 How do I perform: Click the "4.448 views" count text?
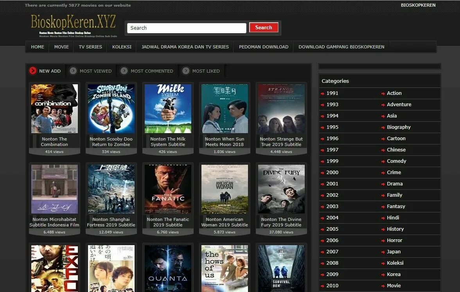(281, 152)
